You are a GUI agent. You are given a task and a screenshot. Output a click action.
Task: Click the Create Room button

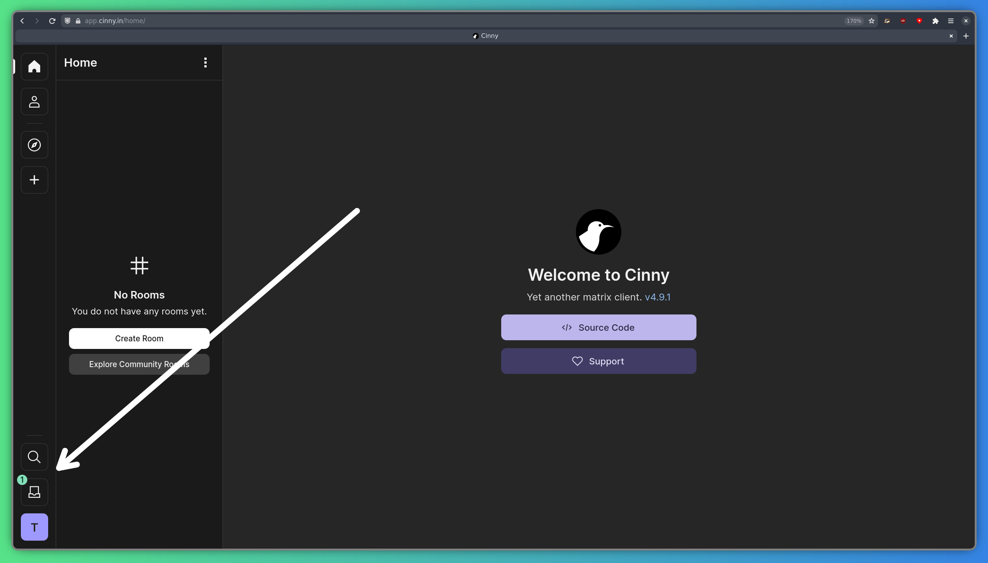pyautogui.click(x=139, y=338)
